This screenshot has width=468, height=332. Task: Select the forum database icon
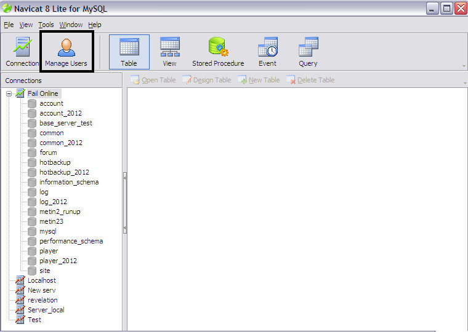pyautogui.click(x=32, y=152)
